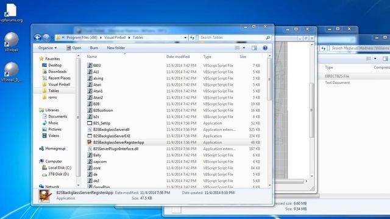Click the large file icon in details pane
The image size is (390, 219).
[x=44, y=196]
